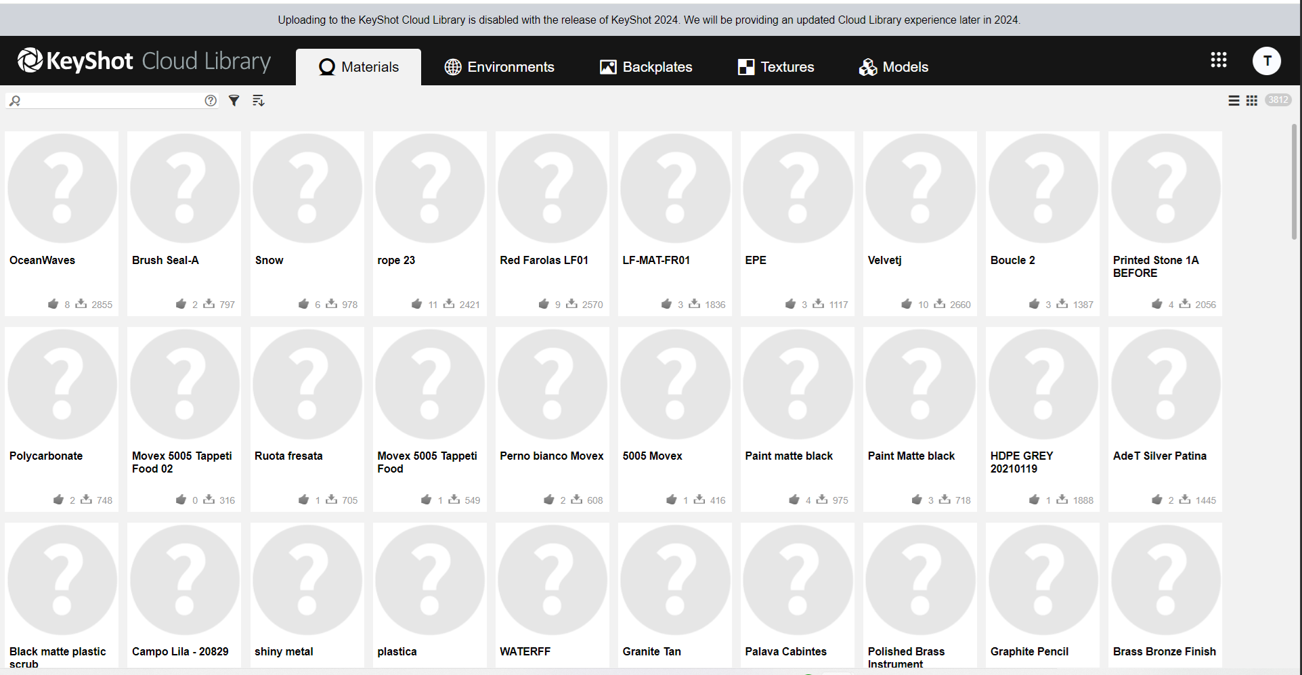
Task: Download the Boucle 2 material
Action: click(1062, 304)
